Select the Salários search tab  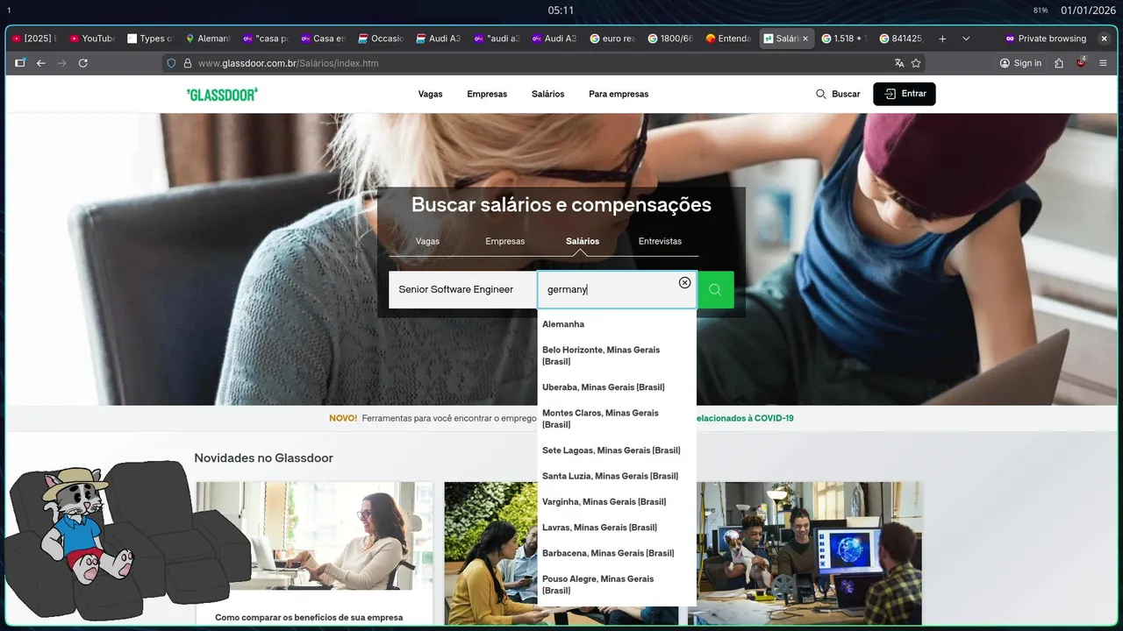point(583,241)
